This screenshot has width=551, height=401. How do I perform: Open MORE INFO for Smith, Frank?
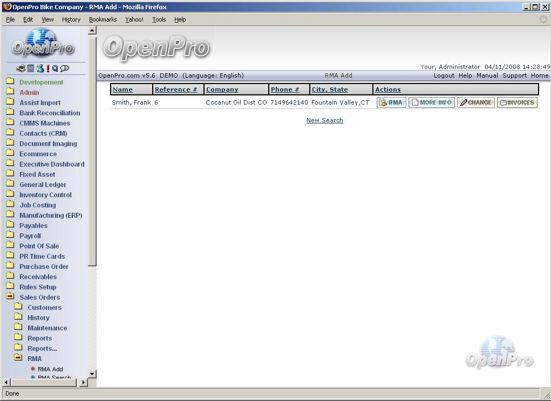coord(431,102)
